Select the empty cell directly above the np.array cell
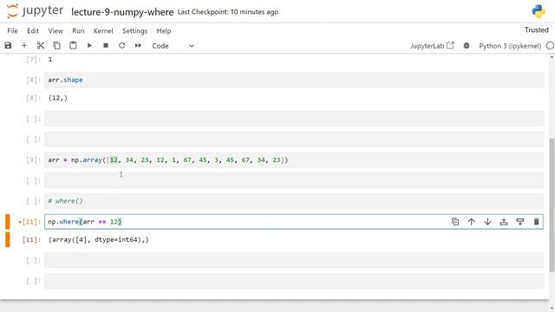Viewport: 555px width, 312px height. click(294, 140)
